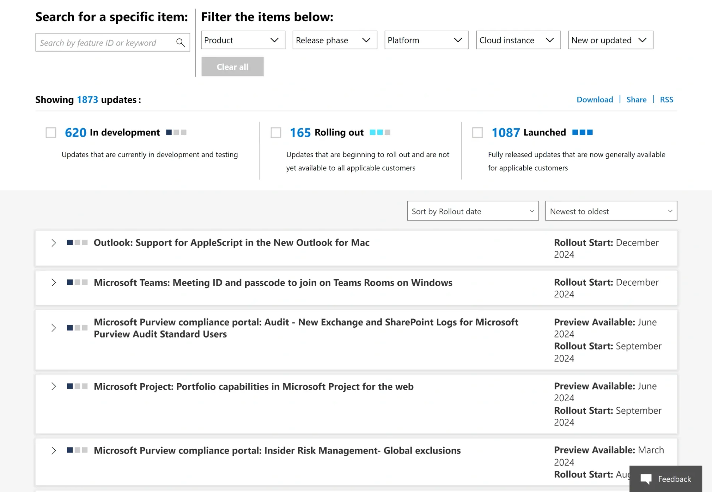This screenshot has width=712, height=492.
Task: Click the status squares next to Outlook AppleScript item
Action: 77,242
